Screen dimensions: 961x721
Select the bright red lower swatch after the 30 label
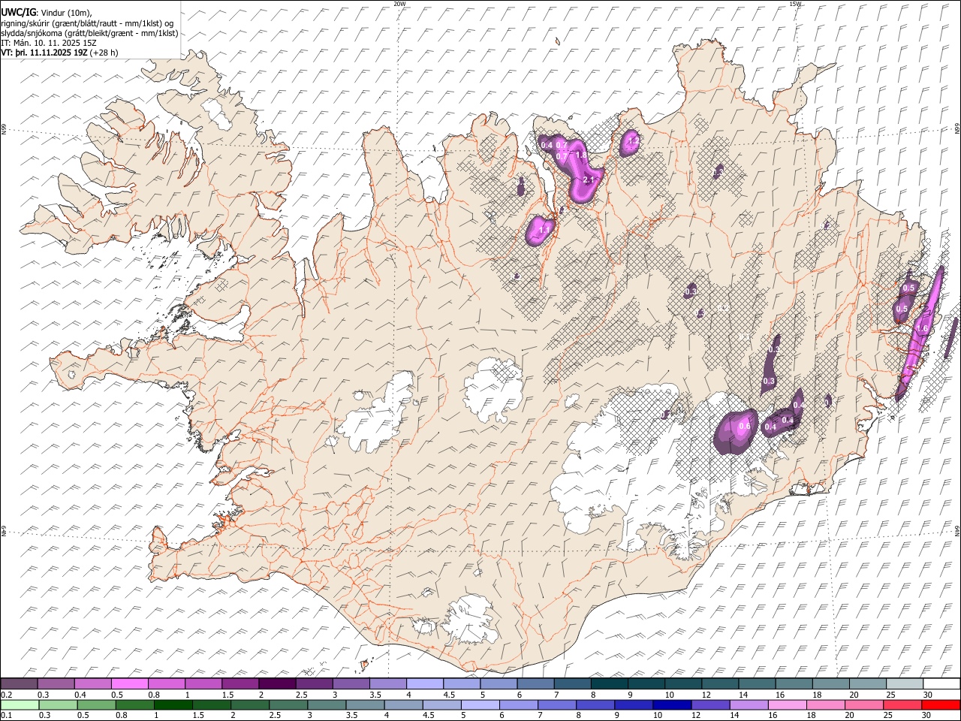[941, 704]
